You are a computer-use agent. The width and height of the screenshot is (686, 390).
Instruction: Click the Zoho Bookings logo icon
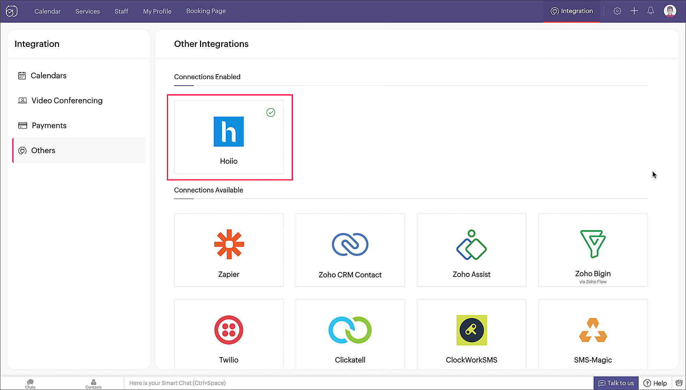[x=12, y=11]
